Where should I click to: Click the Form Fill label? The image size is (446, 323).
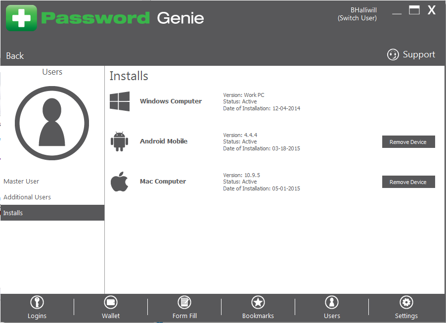[x=184, y=316]
